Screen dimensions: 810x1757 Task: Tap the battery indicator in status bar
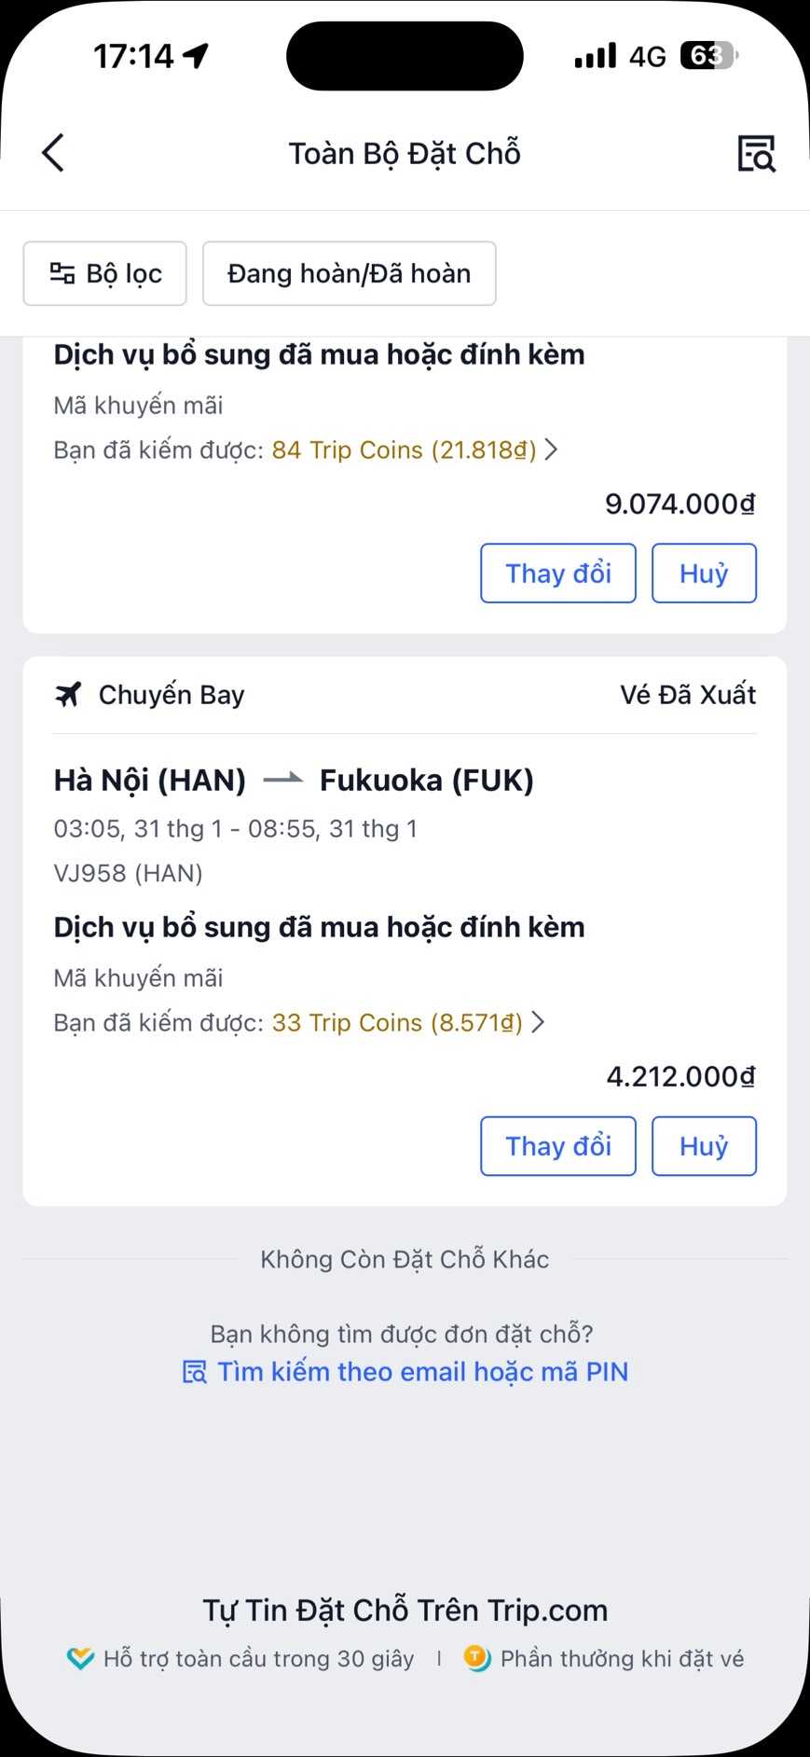coord(708,56)
